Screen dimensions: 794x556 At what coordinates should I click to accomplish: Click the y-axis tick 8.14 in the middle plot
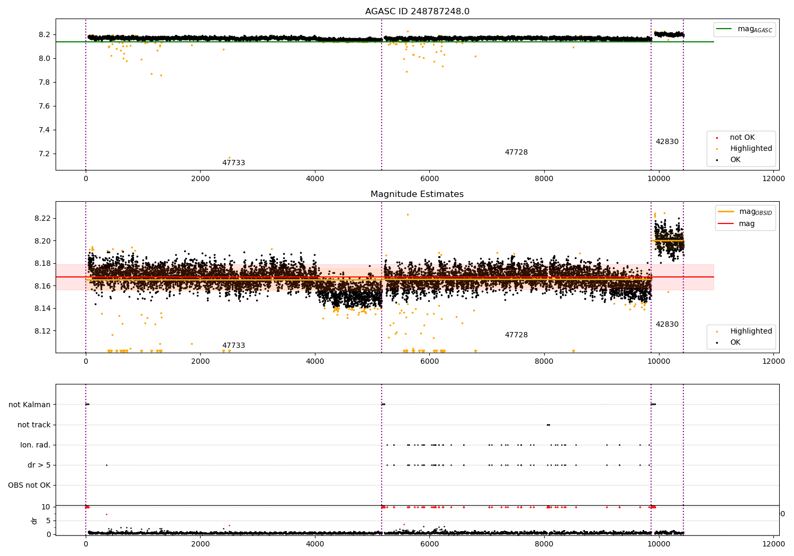click(x=42, y=308)
